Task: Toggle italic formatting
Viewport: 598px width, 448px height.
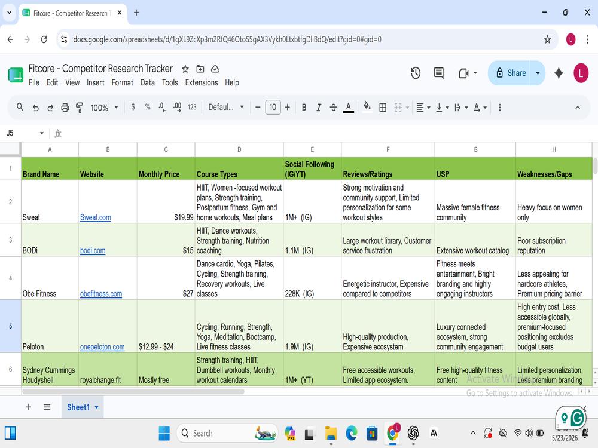Action: [319, 108]
